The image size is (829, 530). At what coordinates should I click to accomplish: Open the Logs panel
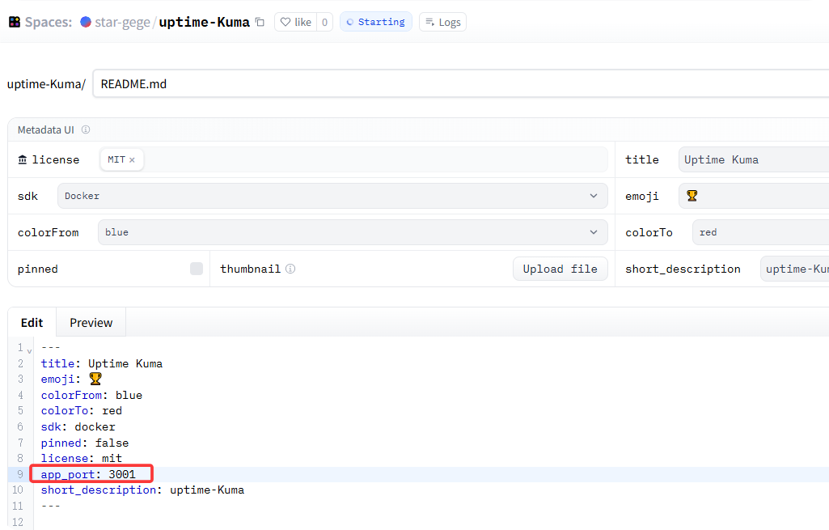coord(442,22)
